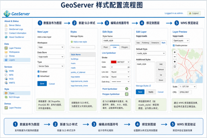Screen dimensions: 207x138
Task: Open stroke Color dropdown #d73027
Action: coord(120,62)
